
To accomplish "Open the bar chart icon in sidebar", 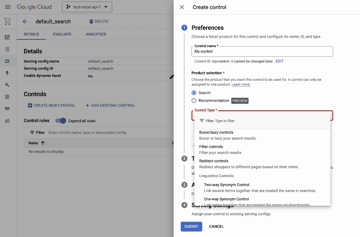I will click(x=7, y=121).
